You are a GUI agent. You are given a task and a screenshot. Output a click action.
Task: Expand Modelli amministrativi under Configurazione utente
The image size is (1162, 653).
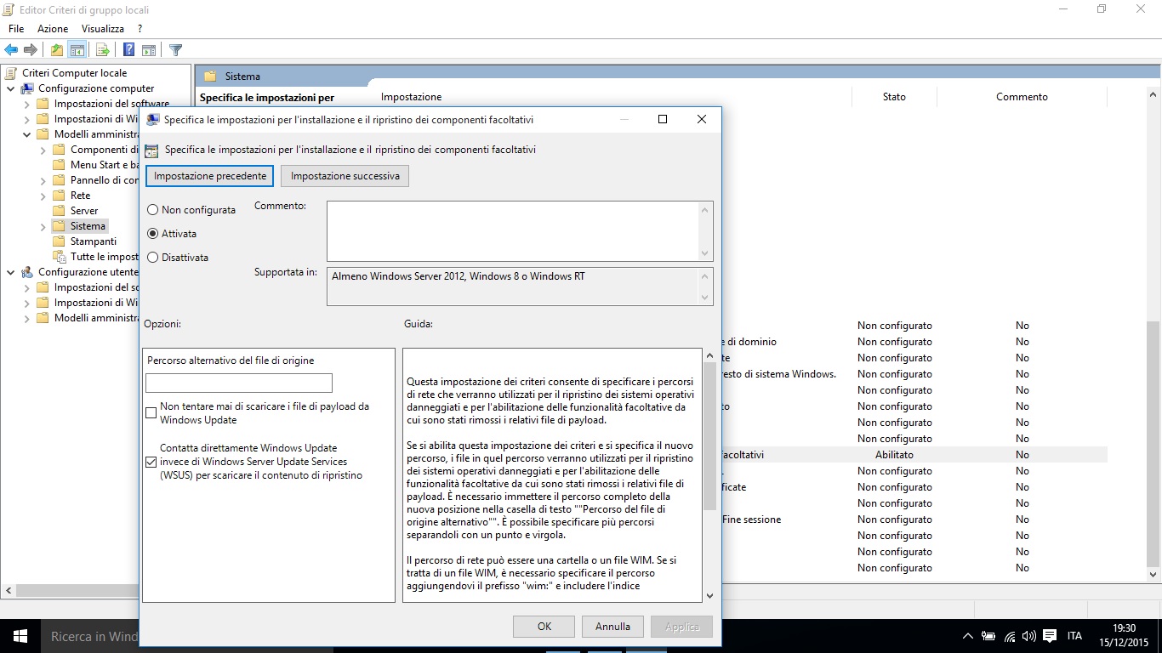point(27,318)
